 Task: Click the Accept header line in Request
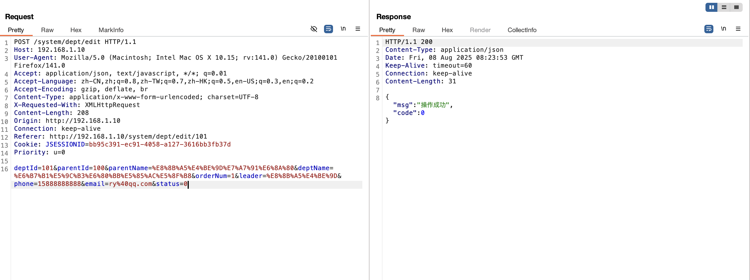[x=120, y=73]
